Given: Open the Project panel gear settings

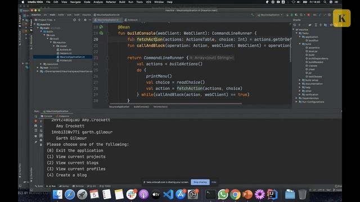Looking at the screenshot, I should [x=85, y=20].
